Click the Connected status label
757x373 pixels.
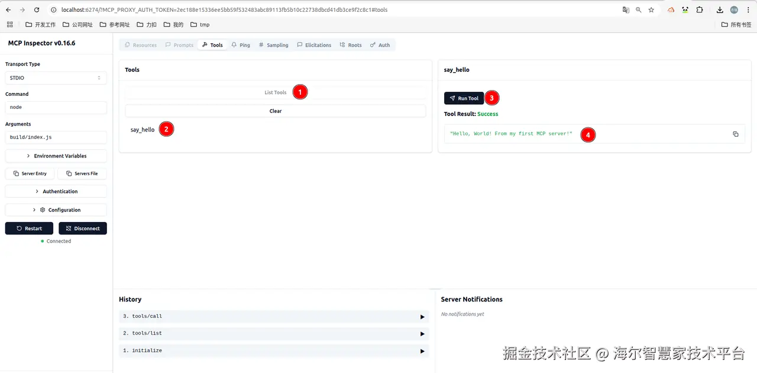coord(59,241)
